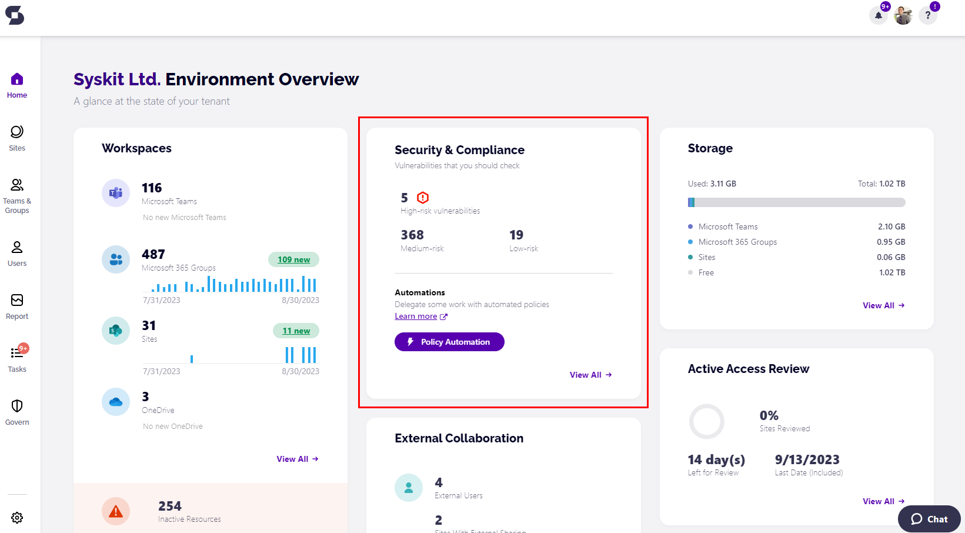View All in Security & Compliance card
Screen dimensions: 965x533
(590, 375)
